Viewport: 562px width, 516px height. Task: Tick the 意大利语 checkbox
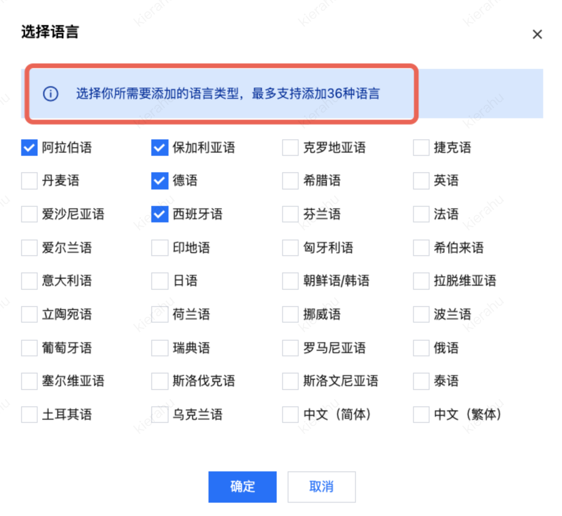29,281
